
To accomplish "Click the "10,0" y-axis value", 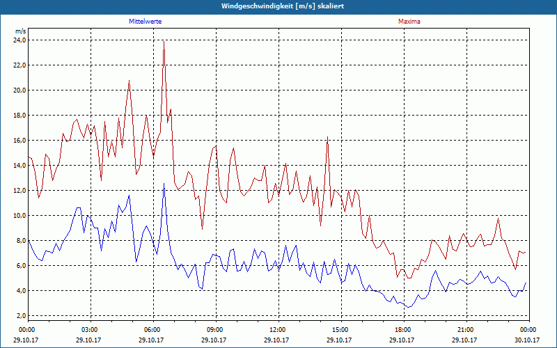I will click(20, 216).
